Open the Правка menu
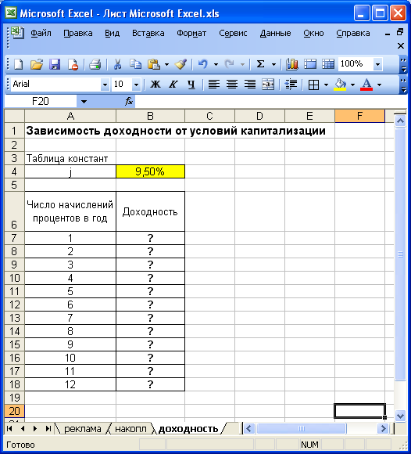Image resolution: width=411 pixels, height=454 pixels. click(x=78, y=34)
